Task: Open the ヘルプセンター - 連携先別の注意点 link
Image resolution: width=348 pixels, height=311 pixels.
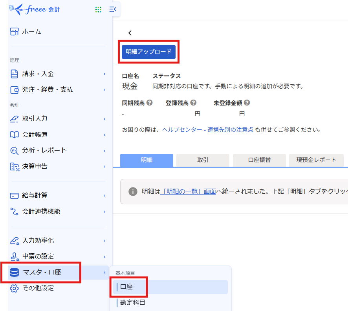Action: pos(207,130)
